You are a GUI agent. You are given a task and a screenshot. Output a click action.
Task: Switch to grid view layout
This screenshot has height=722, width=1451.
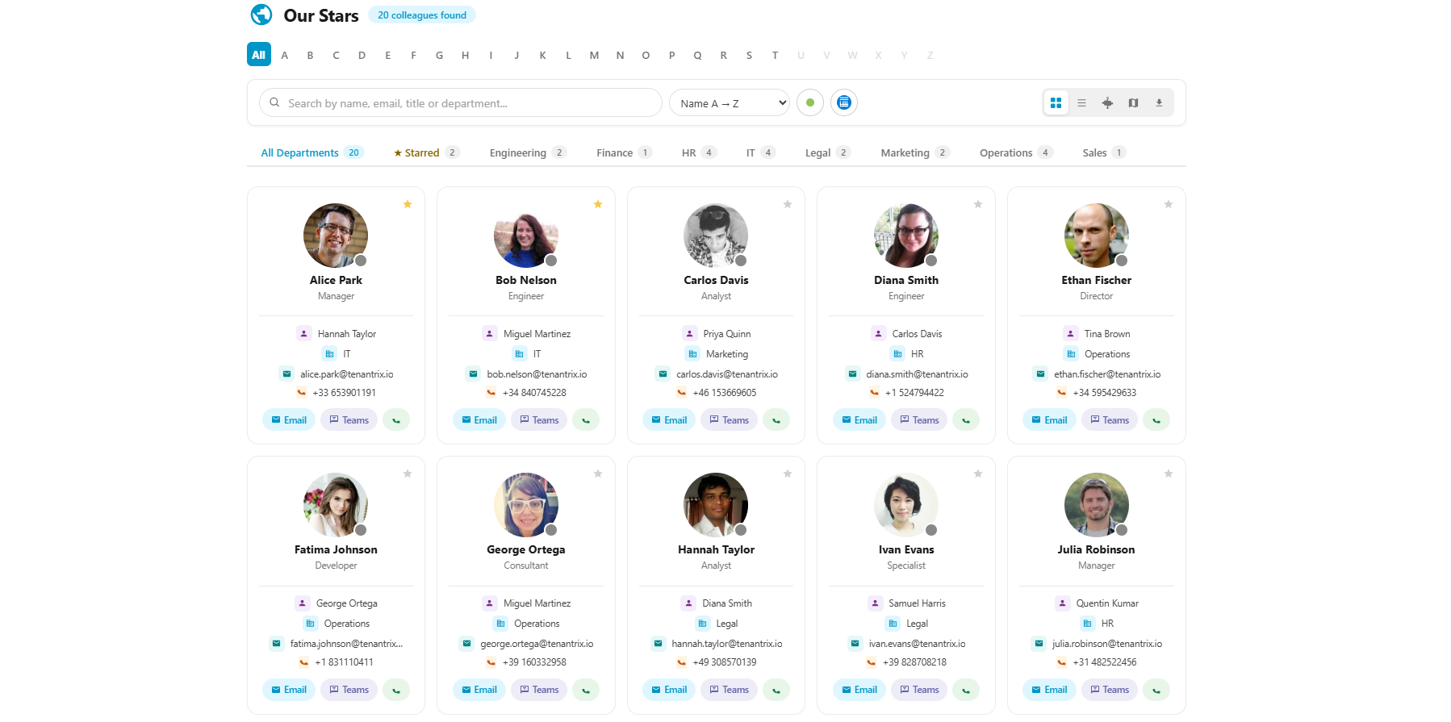(1056, 103)
